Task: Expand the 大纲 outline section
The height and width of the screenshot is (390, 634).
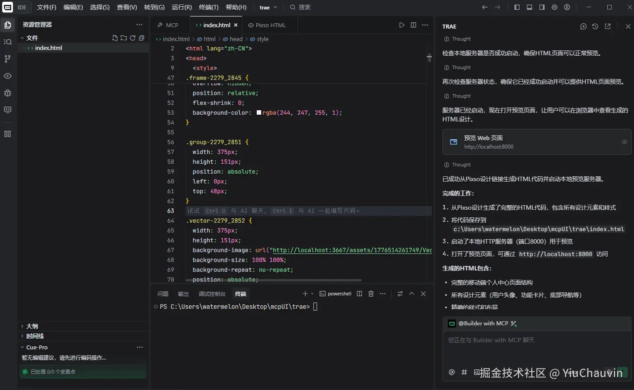Action: click(x=22, y=326)
